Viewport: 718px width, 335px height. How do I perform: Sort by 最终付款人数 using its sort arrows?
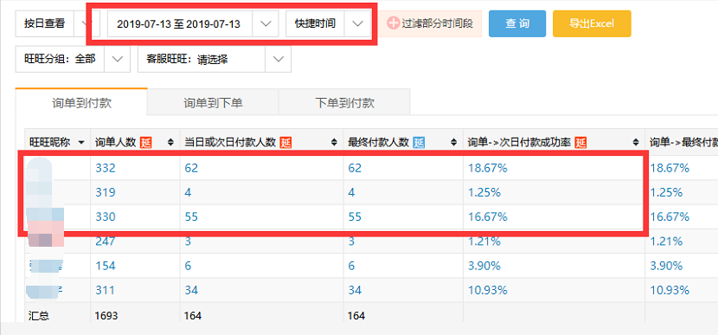(454, 143)
